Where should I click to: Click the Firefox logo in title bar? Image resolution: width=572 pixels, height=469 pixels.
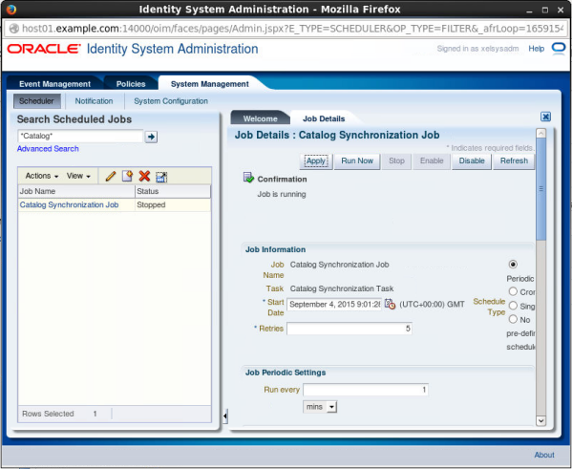pyautogui.click(x=11, y=10)
